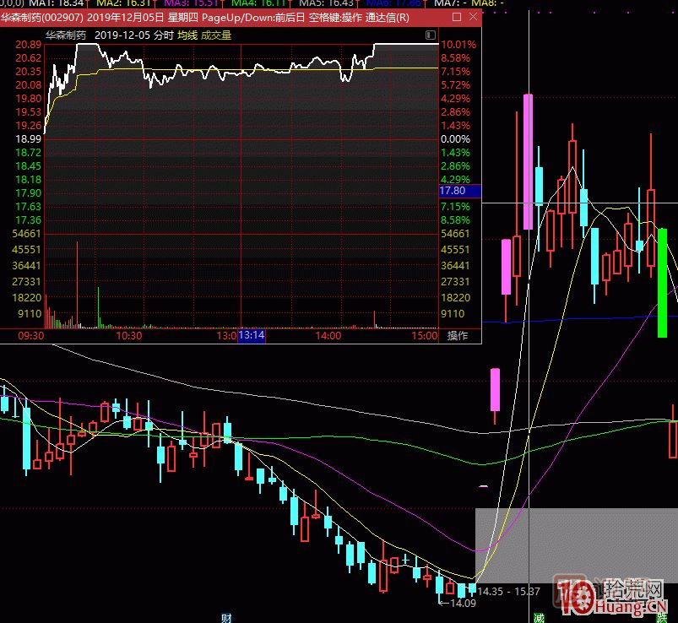Click the 分时 label in popup header
The width and height of the screenshot is (678, 623).
(x=163, y=35)
